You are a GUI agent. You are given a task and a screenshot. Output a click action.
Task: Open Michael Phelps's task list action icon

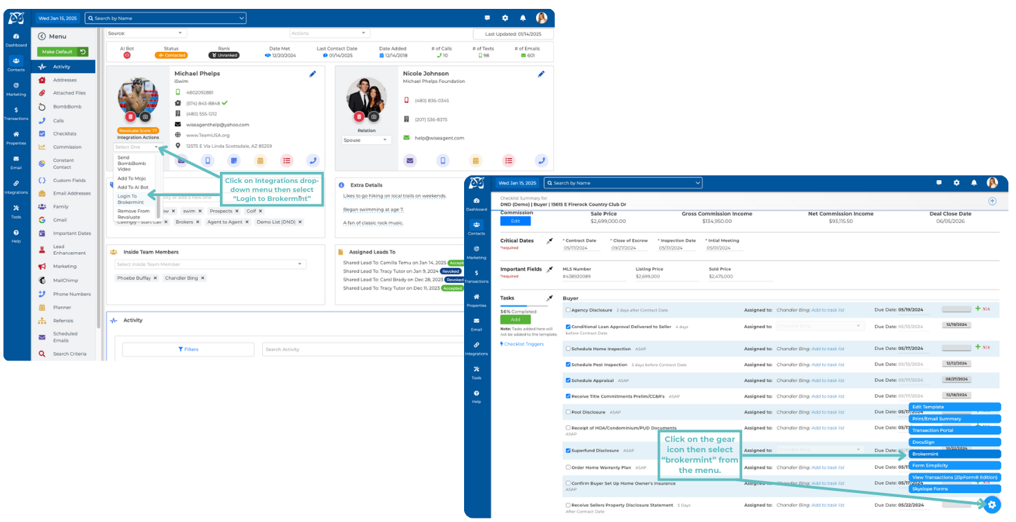tap(287, 161)
